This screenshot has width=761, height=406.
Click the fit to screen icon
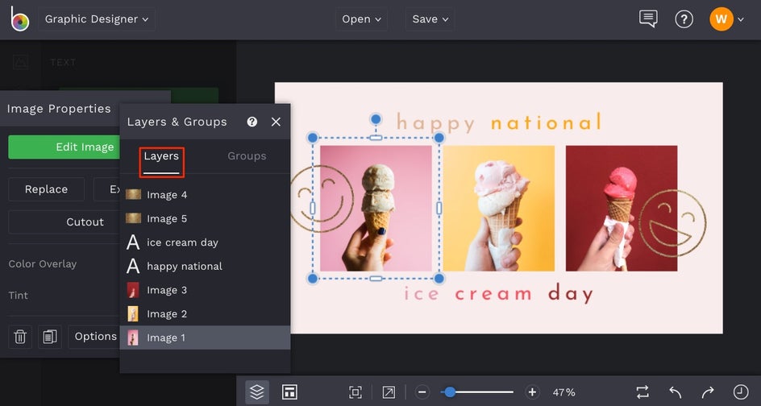[356, 392]
